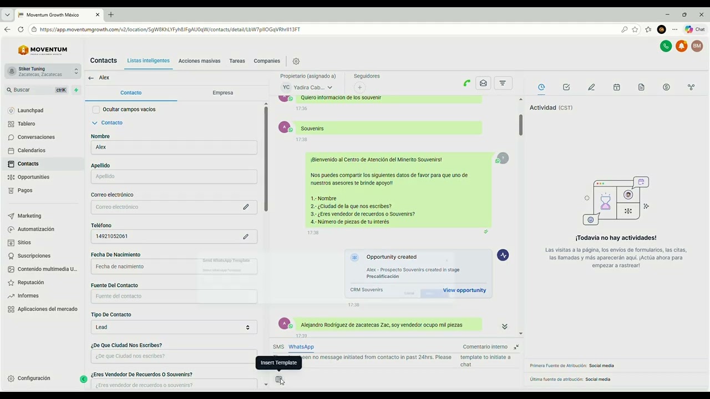Open the Notes pencil icon in right panel
Viewport: 710px width, 399px height.
[x=591, y=87]
